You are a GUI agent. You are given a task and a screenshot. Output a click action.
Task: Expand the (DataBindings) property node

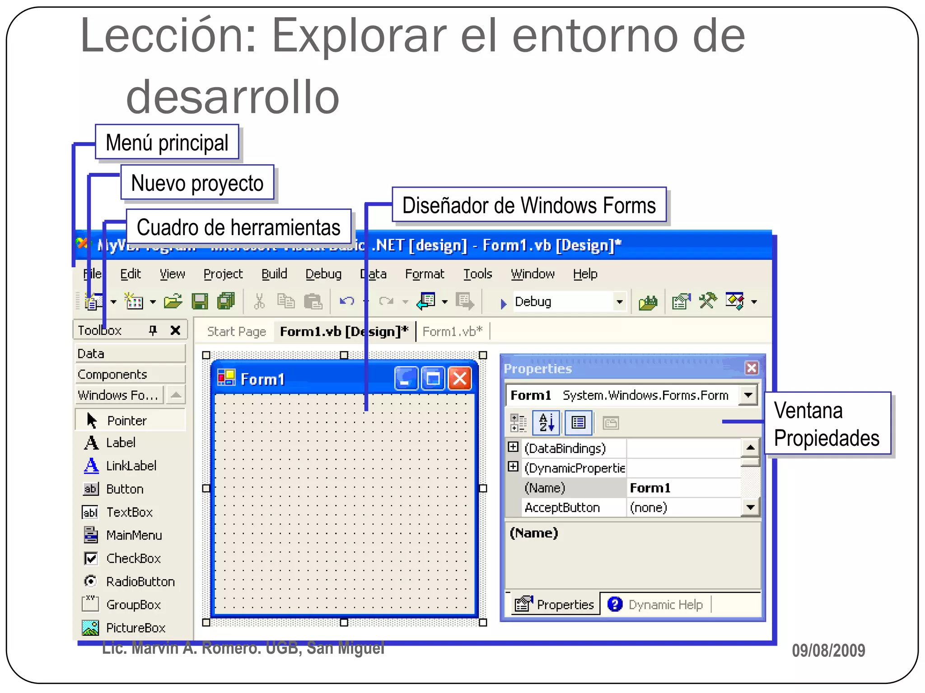pos(513,447)
